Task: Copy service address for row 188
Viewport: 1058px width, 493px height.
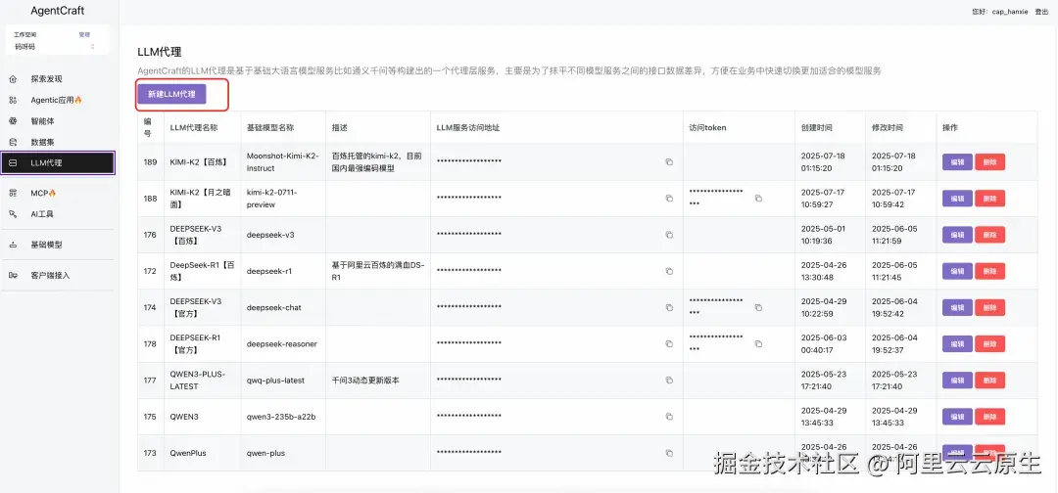Action: pos(669,198)
